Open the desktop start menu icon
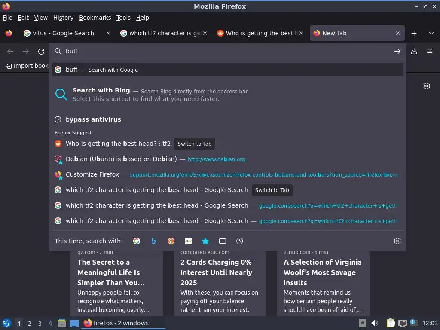440x330 pixels. click(x=7, y=323)
